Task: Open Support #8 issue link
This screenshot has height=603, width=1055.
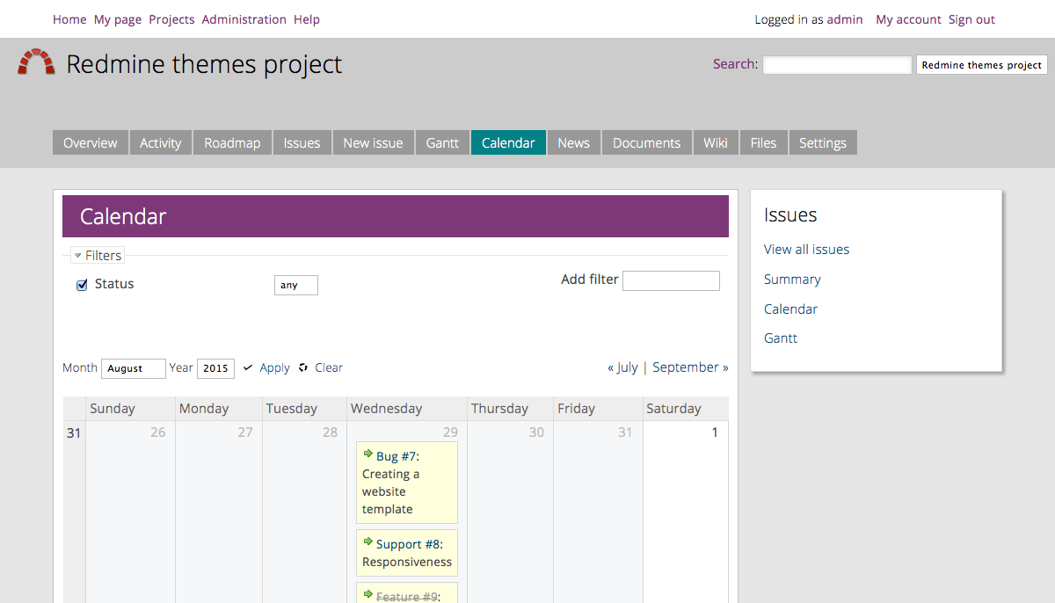Action: (410, 544)
